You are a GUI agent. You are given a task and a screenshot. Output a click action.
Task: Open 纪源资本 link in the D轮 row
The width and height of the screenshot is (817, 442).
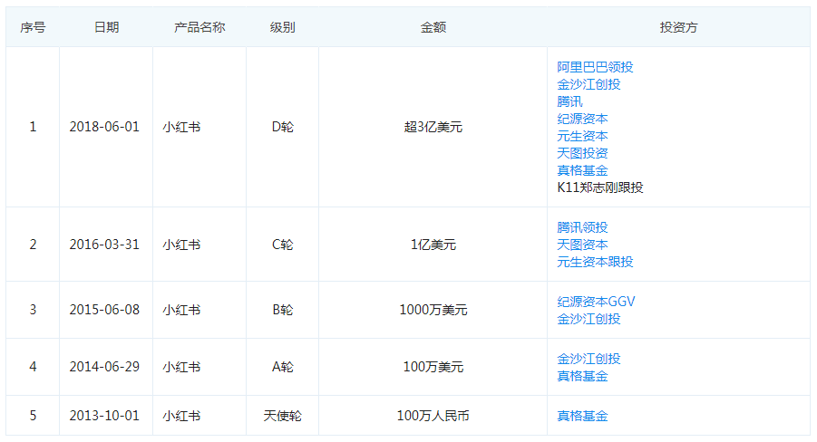[x=582, y=119]
